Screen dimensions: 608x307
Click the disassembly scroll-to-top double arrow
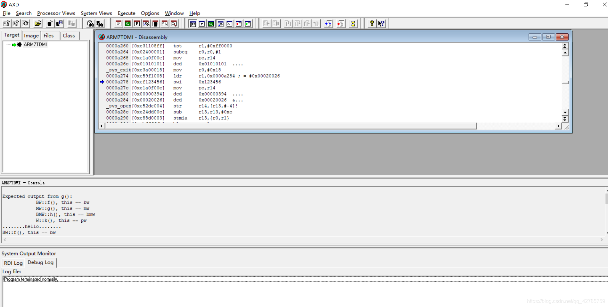tap(565, 46)
